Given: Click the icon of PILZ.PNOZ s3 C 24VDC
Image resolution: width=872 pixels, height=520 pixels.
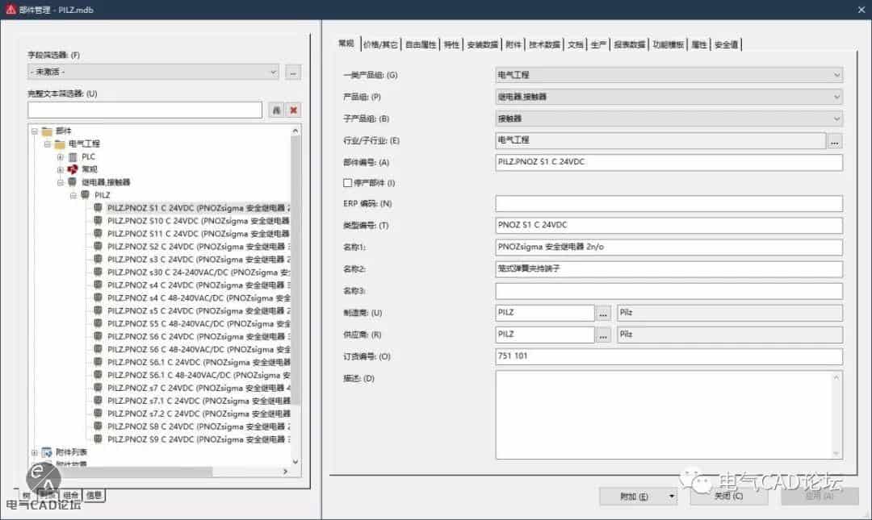Looking at the screenshot, I should click(x=98, y=259).
